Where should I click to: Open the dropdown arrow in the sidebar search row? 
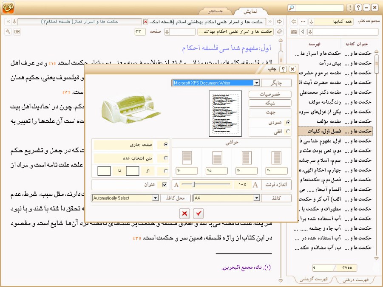(x=310, y=32)
